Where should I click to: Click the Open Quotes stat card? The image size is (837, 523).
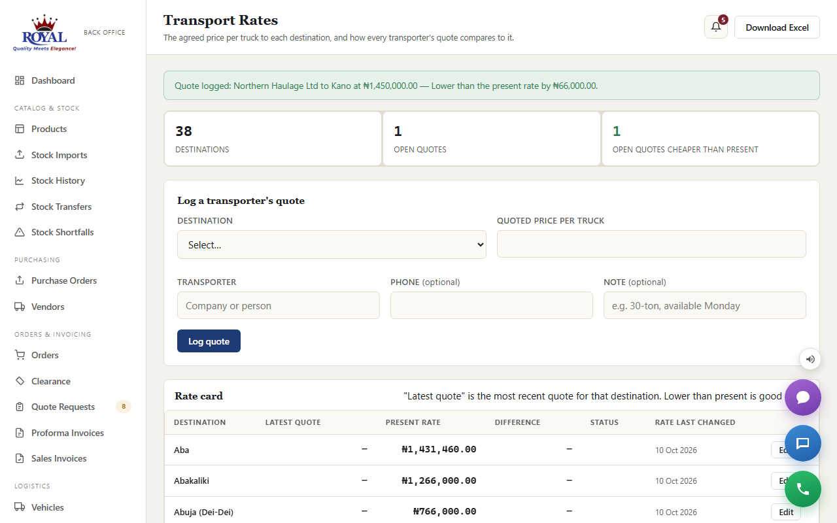tap(491, 139)
